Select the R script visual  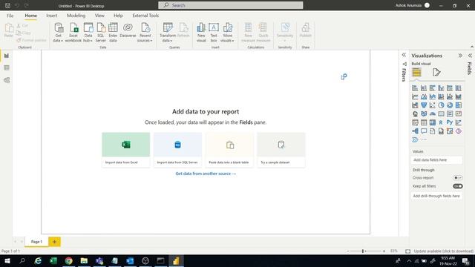coord(441,122)
